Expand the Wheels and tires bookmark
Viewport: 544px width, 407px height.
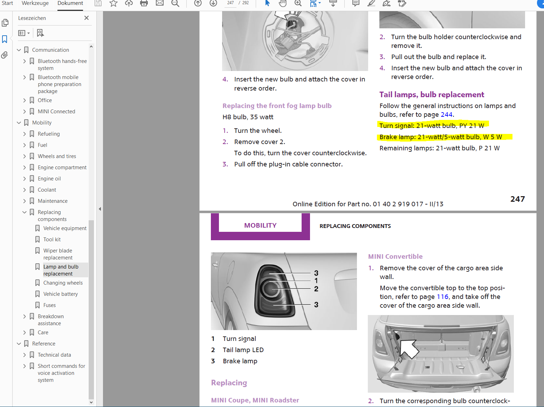(25, 156)
